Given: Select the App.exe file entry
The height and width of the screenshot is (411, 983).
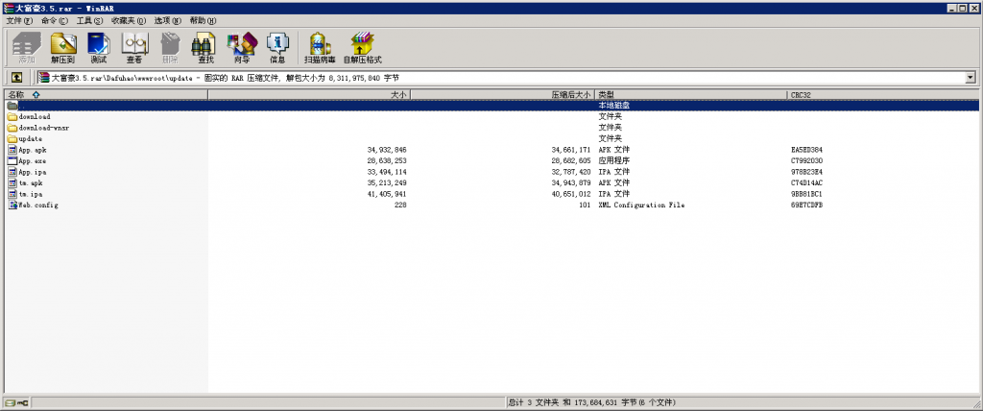Looking at the screenshot, I should [32, 161].
